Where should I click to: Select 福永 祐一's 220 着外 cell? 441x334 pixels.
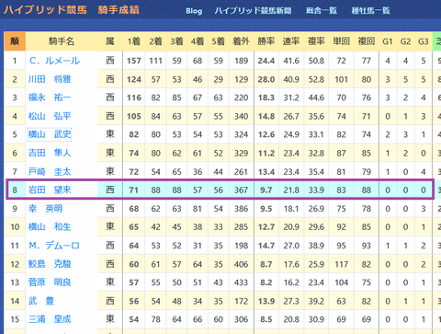(x=242, y=98)
